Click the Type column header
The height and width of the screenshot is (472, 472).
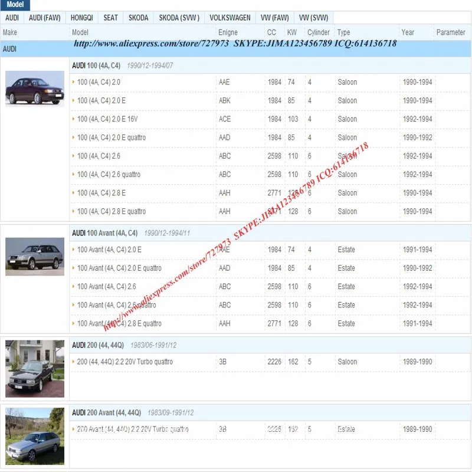coord(343,32)
